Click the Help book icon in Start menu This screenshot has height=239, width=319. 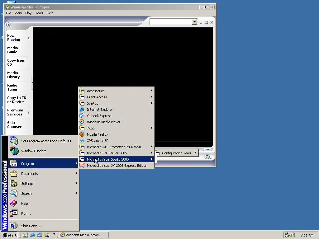(x=14, y=203)
